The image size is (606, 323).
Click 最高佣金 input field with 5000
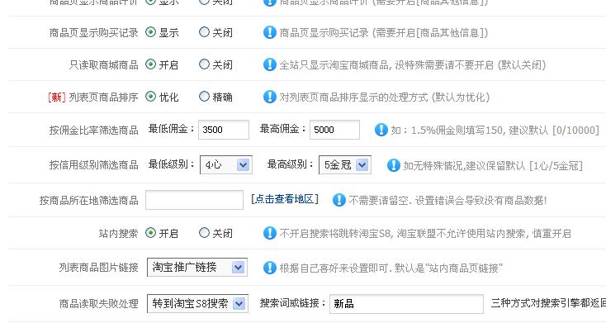tap(334, 130)
